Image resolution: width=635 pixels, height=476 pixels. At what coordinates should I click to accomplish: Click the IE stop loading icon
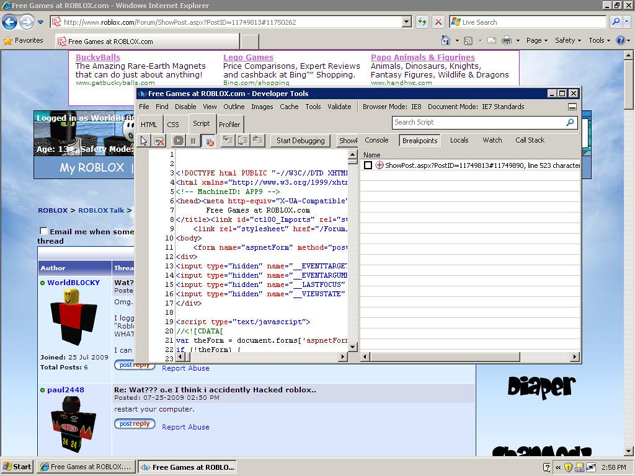tap(438, 22)
